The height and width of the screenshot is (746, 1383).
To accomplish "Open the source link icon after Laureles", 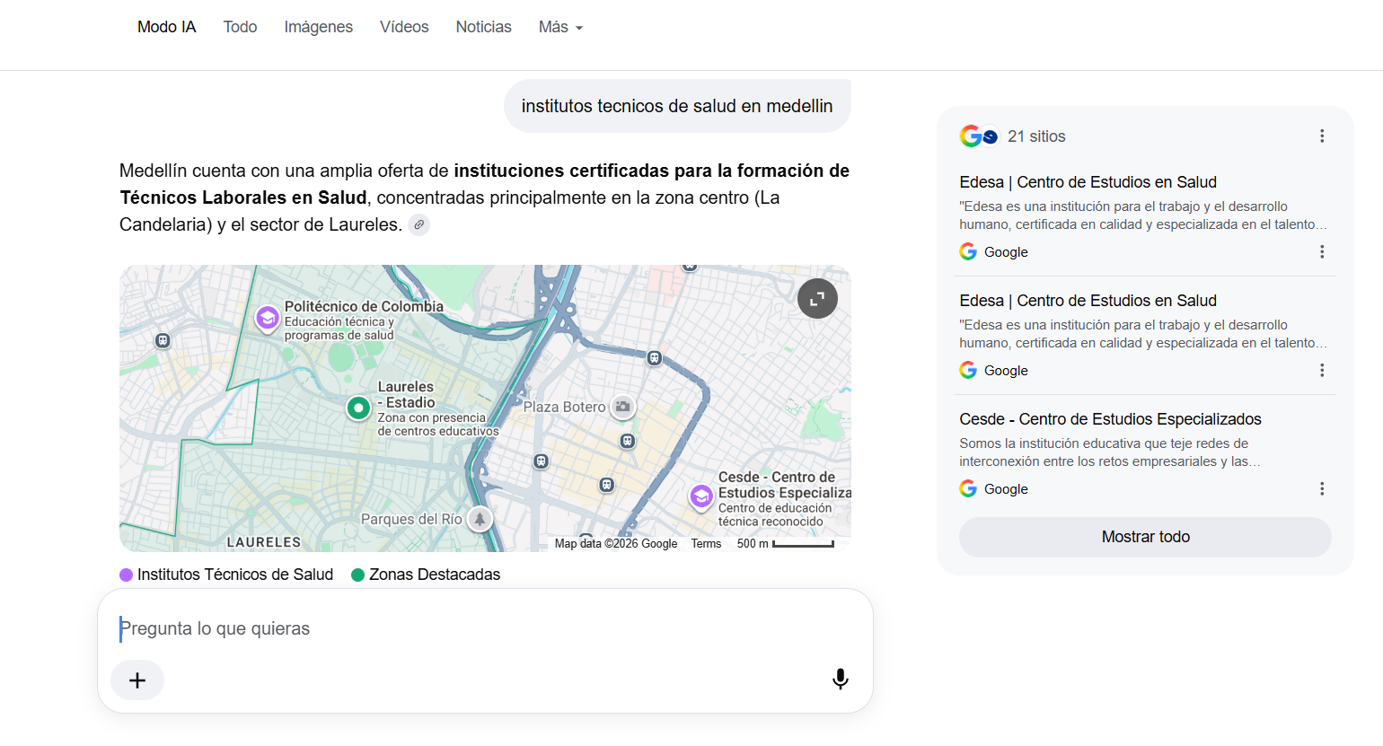I will (418, 224).
